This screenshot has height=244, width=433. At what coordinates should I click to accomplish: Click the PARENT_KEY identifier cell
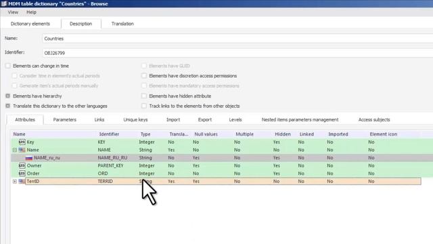pos(110,165)
